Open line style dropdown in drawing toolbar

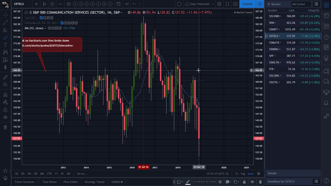pos(197,182)
